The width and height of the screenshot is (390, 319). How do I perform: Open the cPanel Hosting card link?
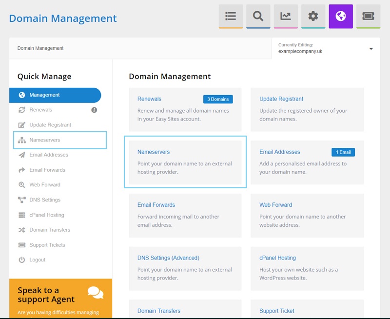pos(277,258)
